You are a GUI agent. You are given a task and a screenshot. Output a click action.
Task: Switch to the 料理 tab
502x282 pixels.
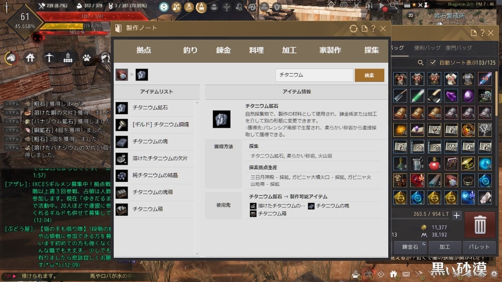(256, 51)
